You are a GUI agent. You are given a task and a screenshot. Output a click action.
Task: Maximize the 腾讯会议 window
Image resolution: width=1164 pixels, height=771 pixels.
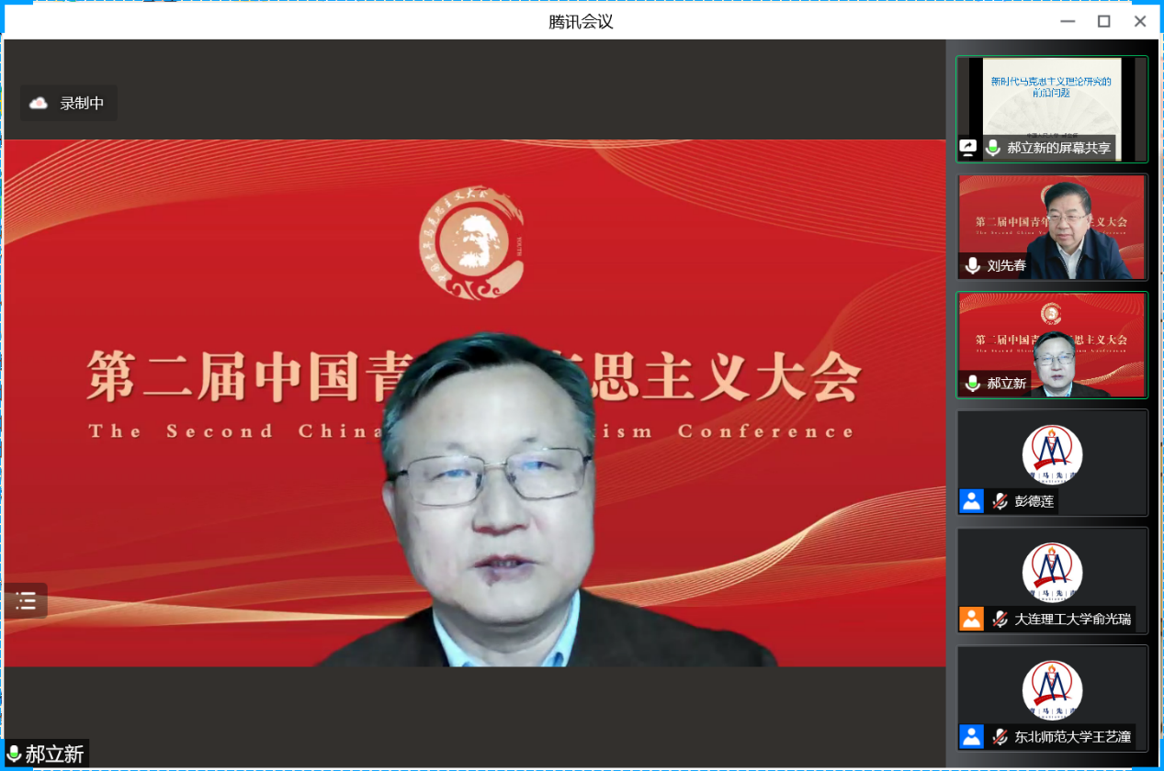pyautogui.click(x=1103, y=21)
